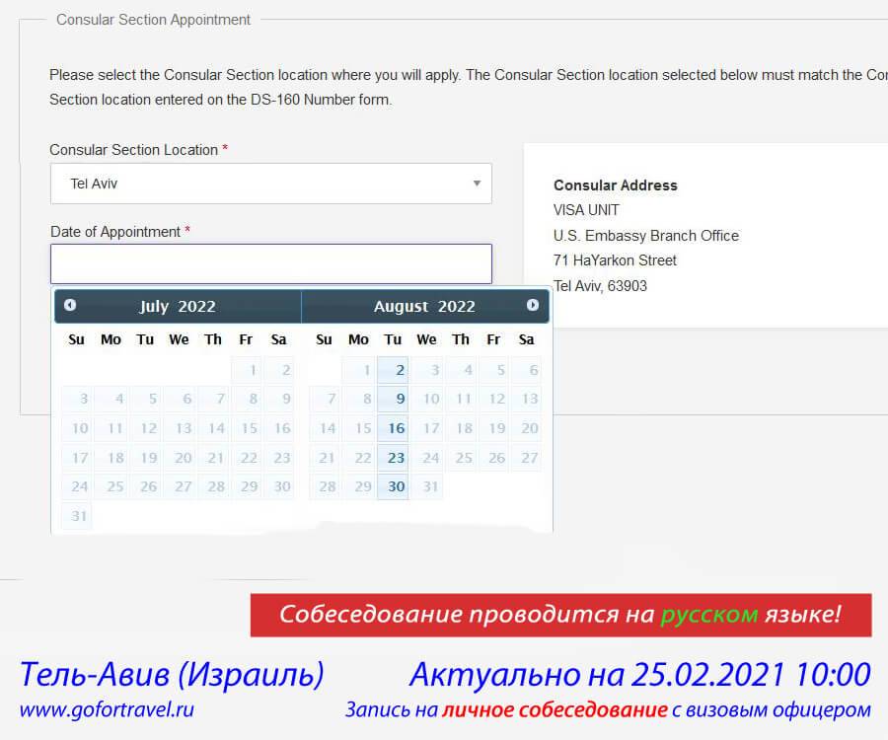This screenshot has width=888, height=740.
Task: Click the Date of Appointment field
Action: tap(270, 264)
